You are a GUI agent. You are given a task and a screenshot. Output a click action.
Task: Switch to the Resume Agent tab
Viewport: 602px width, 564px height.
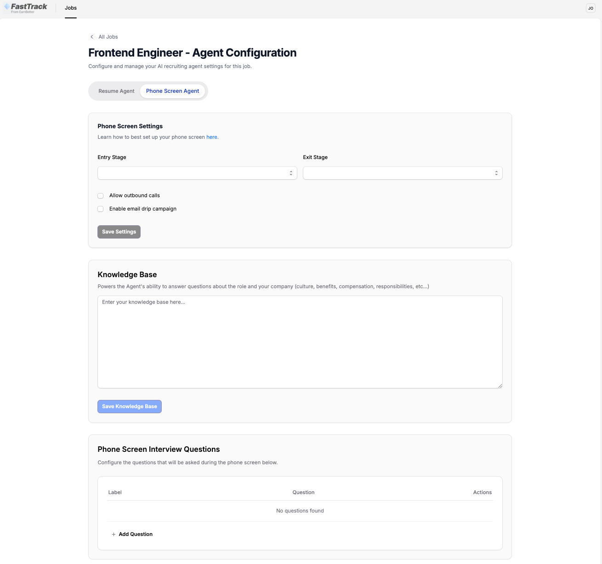pos(116,91)
